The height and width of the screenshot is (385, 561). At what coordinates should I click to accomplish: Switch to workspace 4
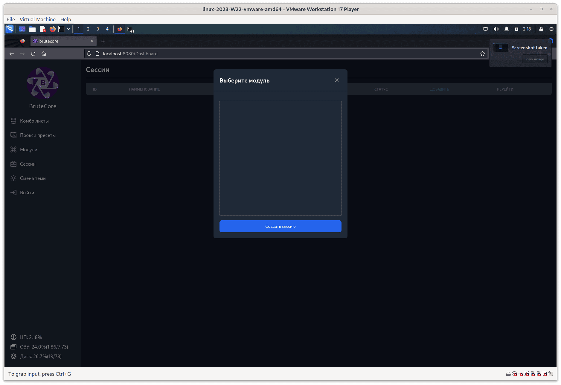tap(107, 29)
